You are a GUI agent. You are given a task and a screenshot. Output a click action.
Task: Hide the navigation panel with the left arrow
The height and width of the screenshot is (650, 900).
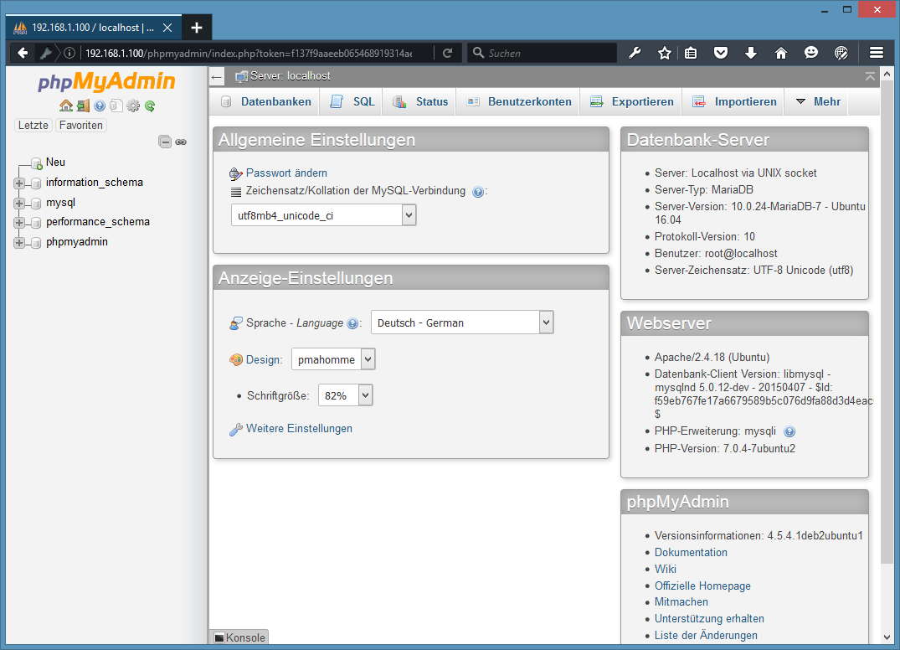[216, 76]
